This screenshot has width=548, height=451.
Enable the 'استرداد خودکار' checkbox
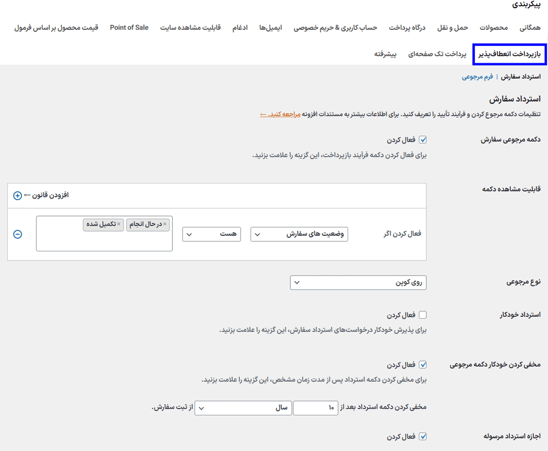coord(423,315)
